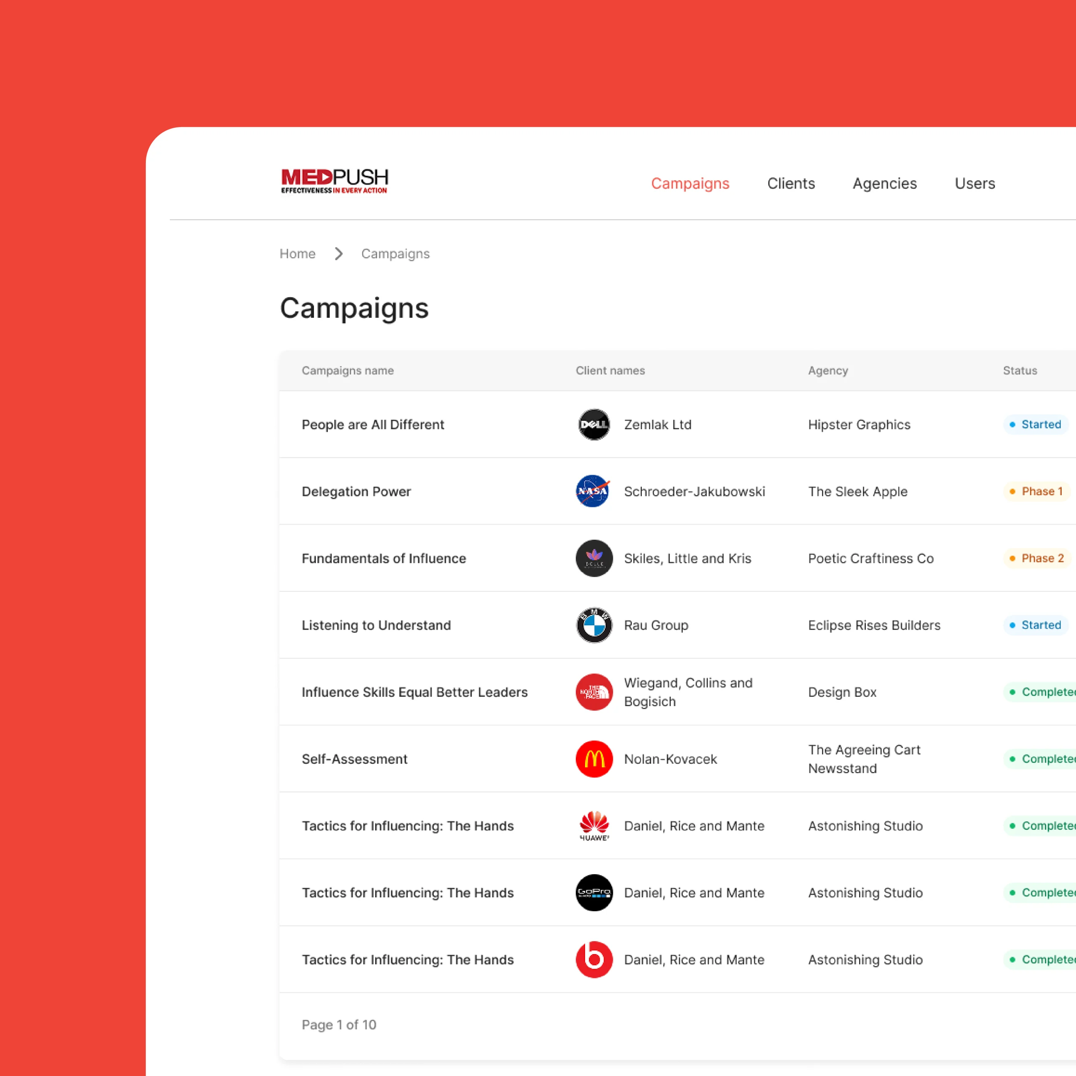Go to the Agencies tab
Image resolution: width=1076 pixels, height=1076 pixels.
[884, 183]
